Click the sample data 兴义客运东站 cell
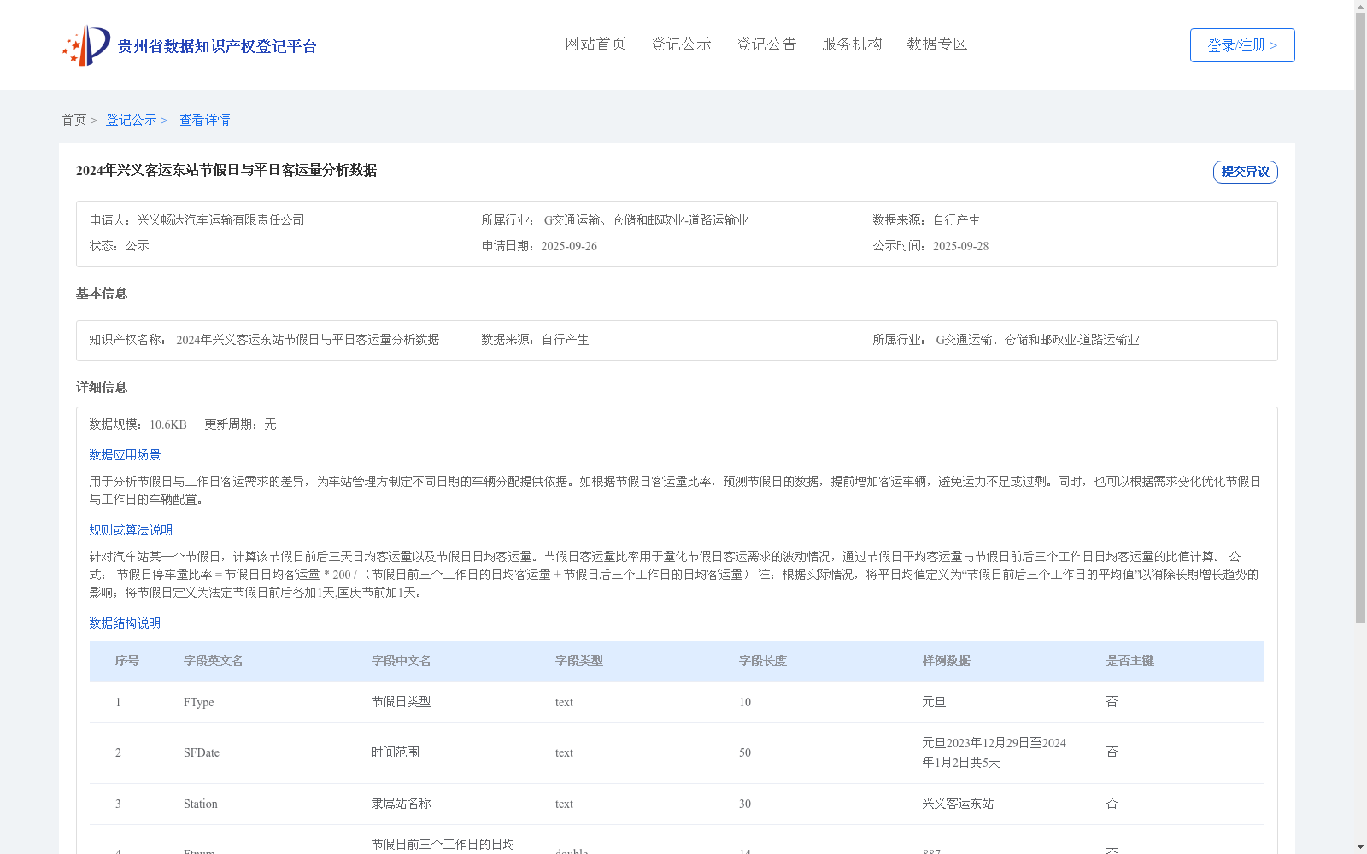1367x854 pixels. 958,804
